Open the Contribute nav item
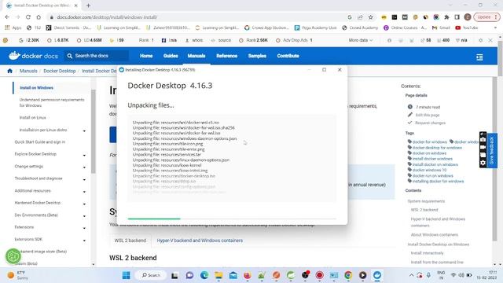This screenshot has width=503, height=283. [x=288, y=56]
